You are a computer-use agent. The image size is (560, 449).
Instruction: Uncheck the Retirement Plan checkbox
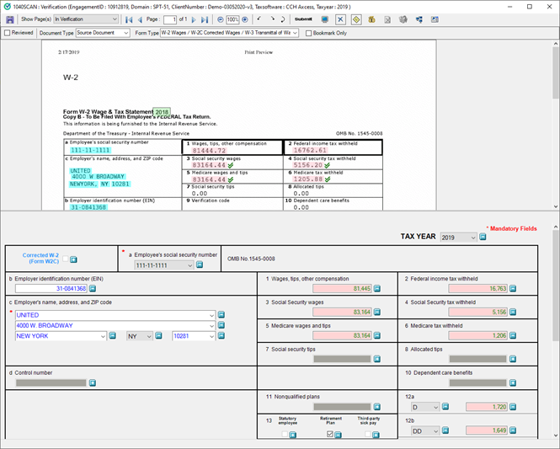(x=329, y=435)
